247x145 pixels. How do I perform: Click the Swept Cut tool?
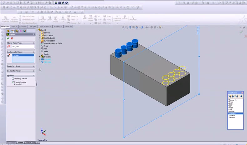click(x=73, y=16)
